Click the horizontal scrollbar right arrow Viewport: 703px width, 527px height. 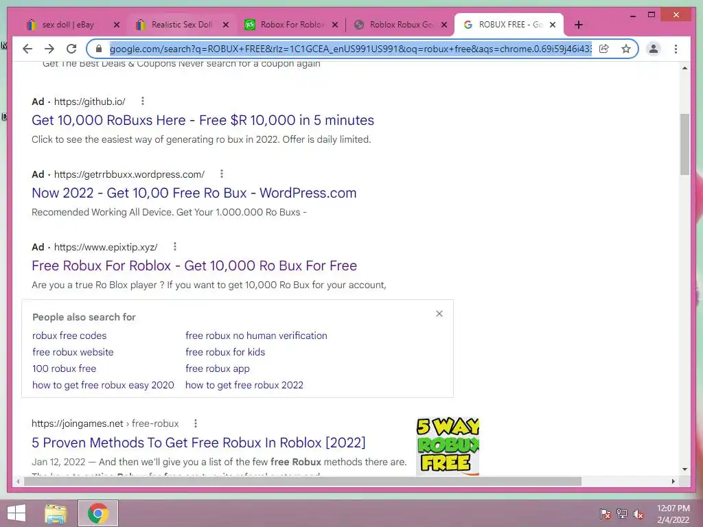pos(673,481)
